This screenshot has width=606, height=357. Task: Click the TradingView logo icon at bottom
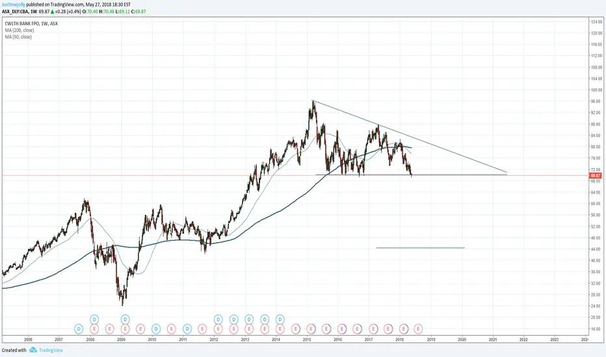pos(33,350)
